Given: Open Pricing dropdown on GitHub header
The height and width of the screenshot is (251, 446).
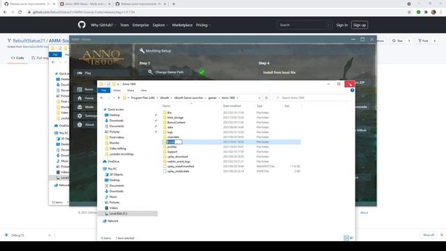Looking at the screenshot, I should [203, 25].
